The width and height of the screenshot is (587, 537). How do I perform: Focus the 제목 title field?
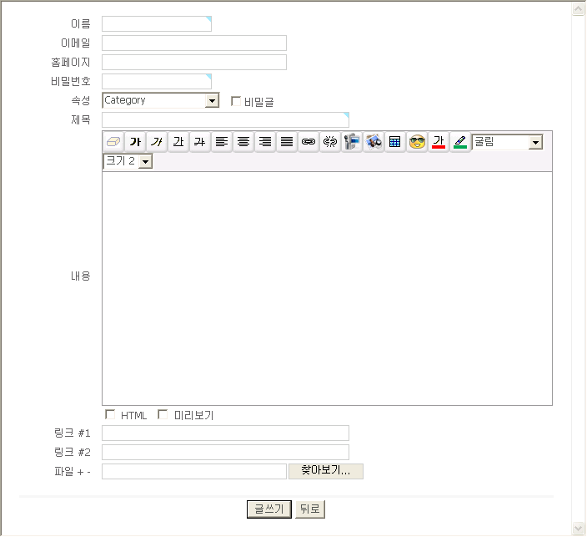click(226, 120)
